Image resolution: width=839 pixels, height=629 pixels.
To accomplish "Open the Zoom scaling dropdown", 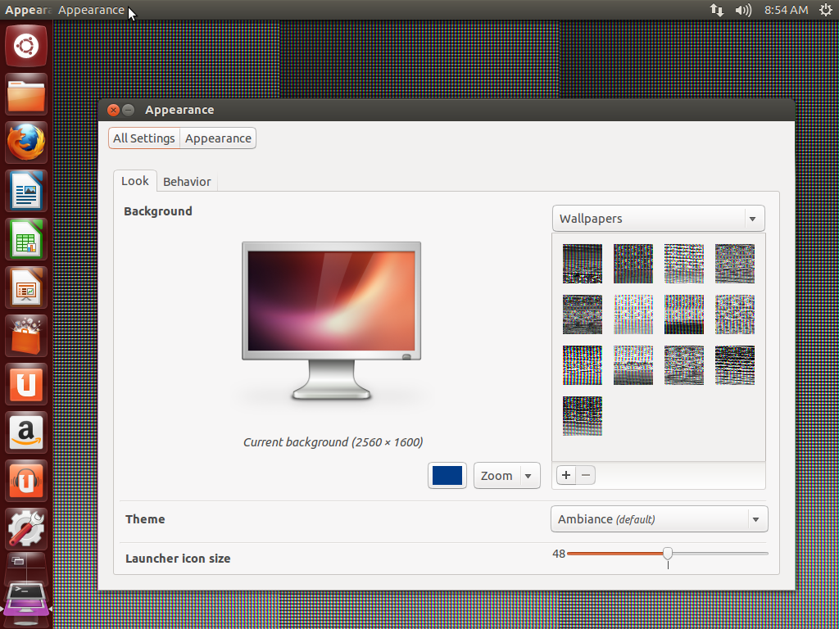I will point(506,476).
